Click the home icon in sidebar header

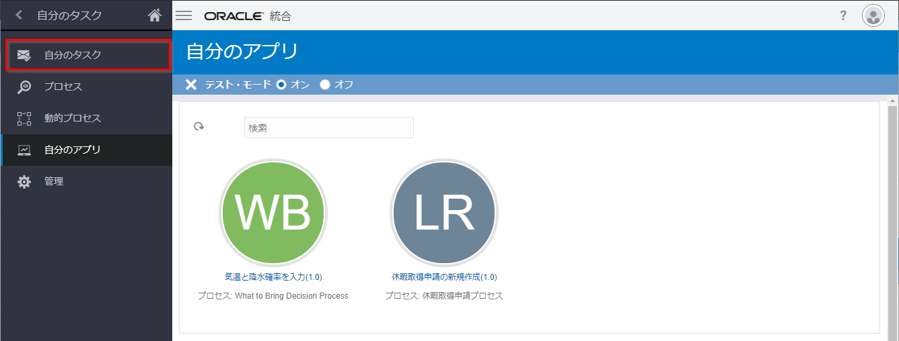[x=155, y=15]
